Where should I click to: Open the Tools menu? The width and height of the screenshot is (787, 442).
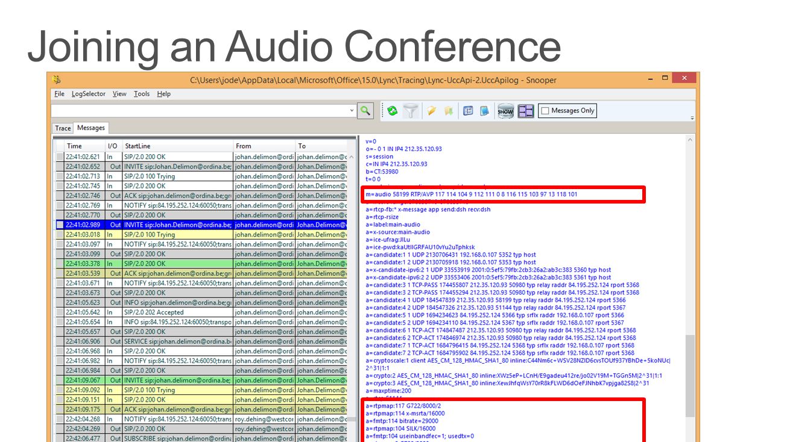pos(142,94)
